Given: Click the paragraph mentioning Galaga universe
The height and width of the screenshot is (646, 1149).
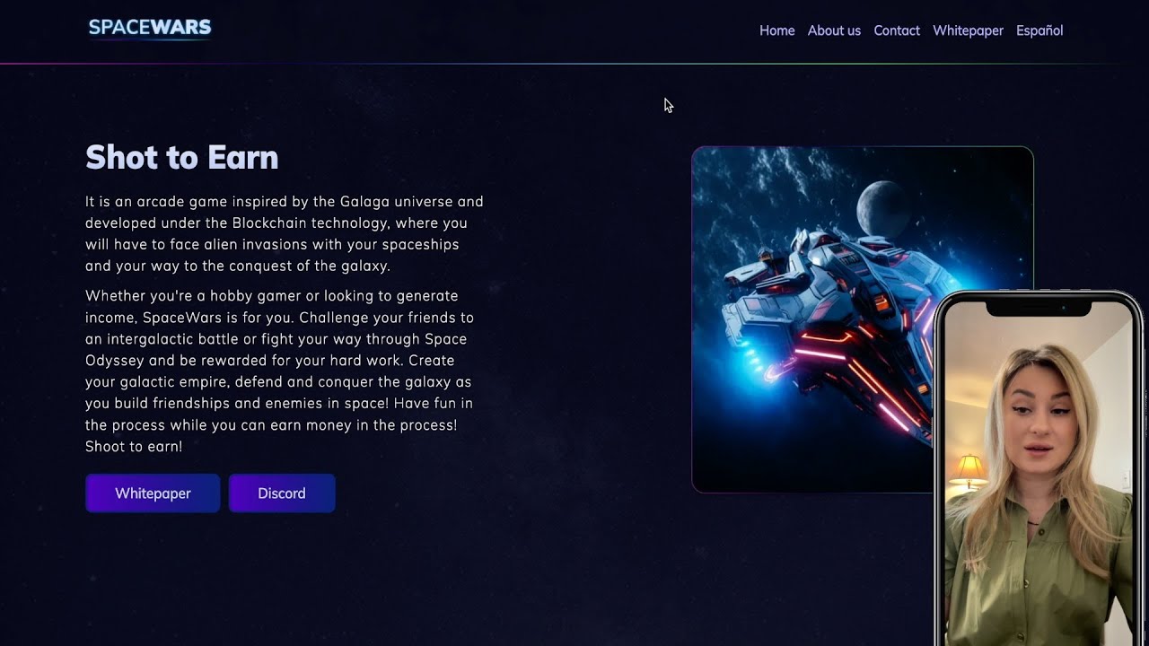Looking at the screenshot, I should (x=285, y=233).
